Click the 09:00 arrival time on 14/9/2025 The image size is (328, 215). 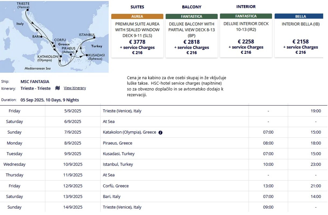click(x=268, y=207)
